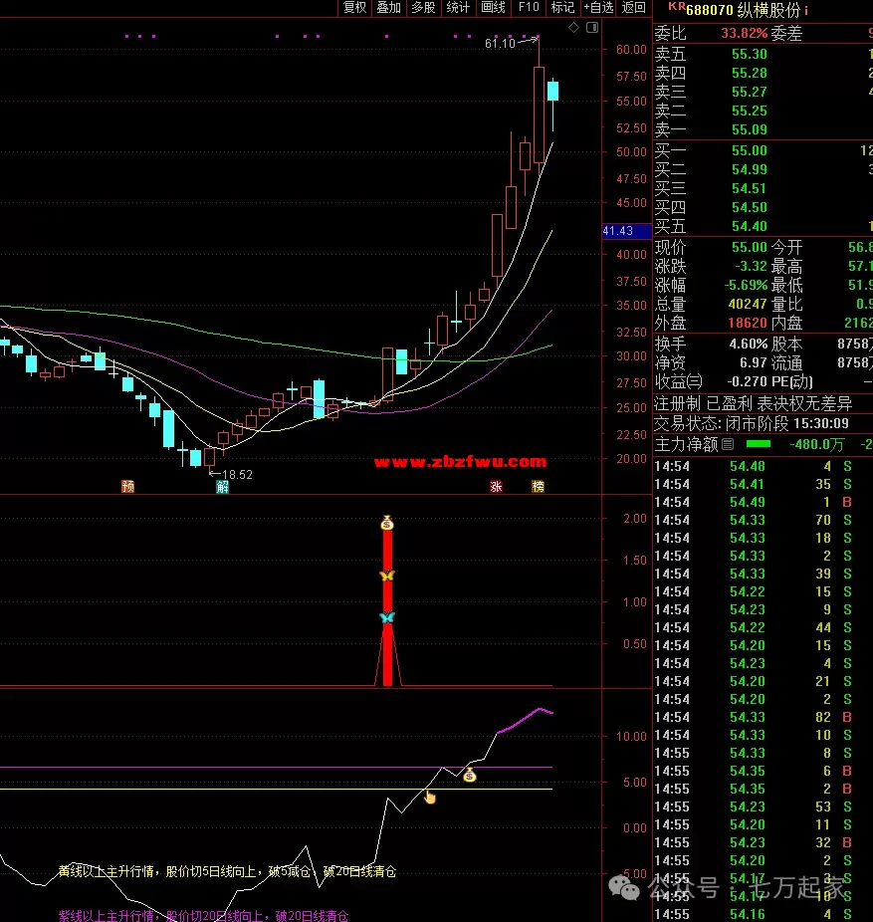Select tick row 54.33 with volume 70

(x=764, y=520)
